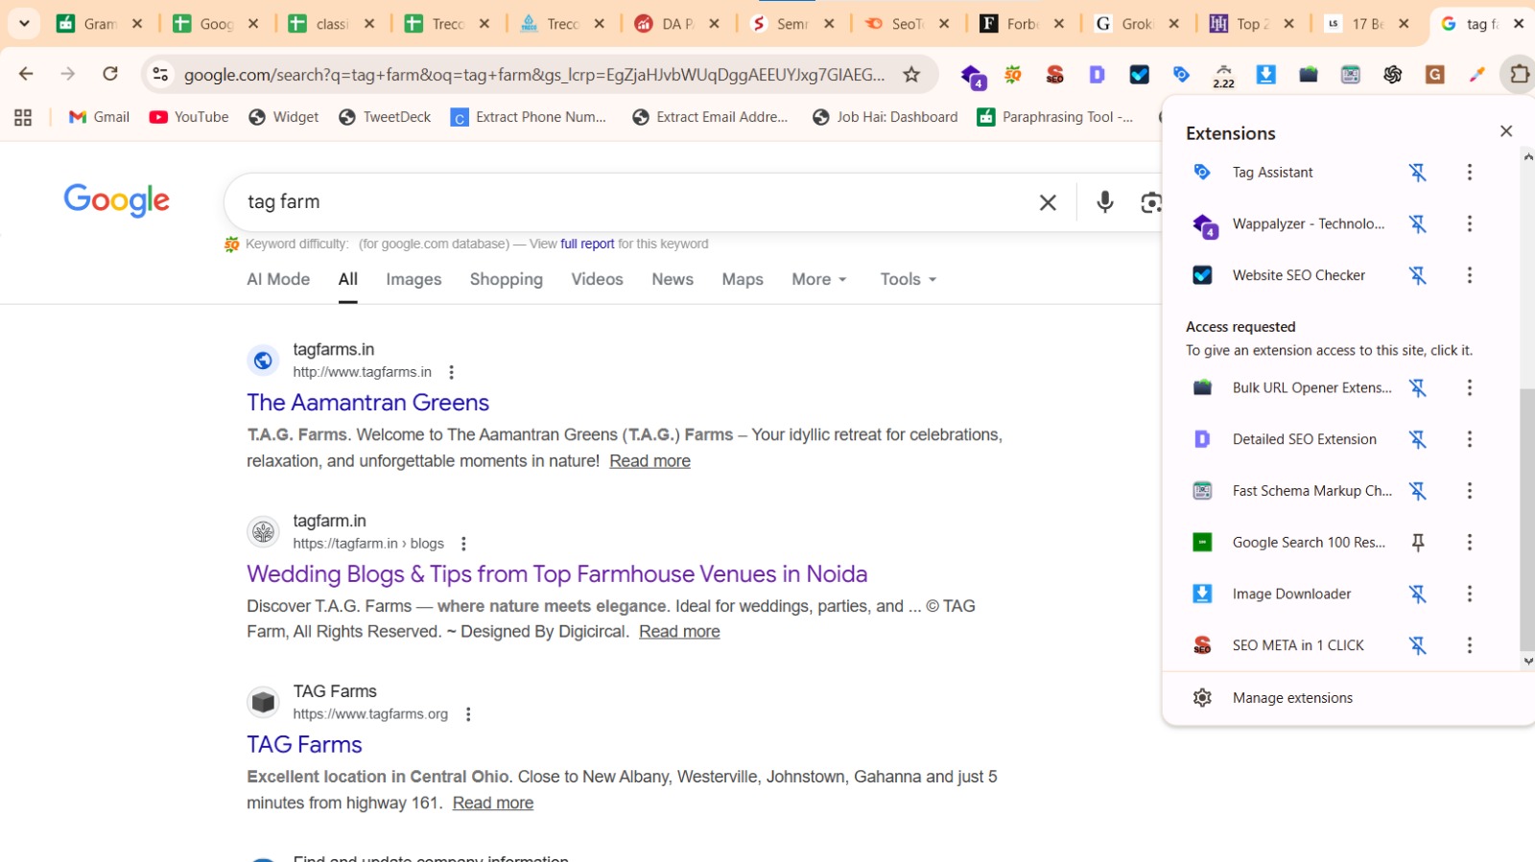Bookmark this page with the star icon
This screenshot has width=1535, height=862.
pyautogui.click(x=911, y=74)
